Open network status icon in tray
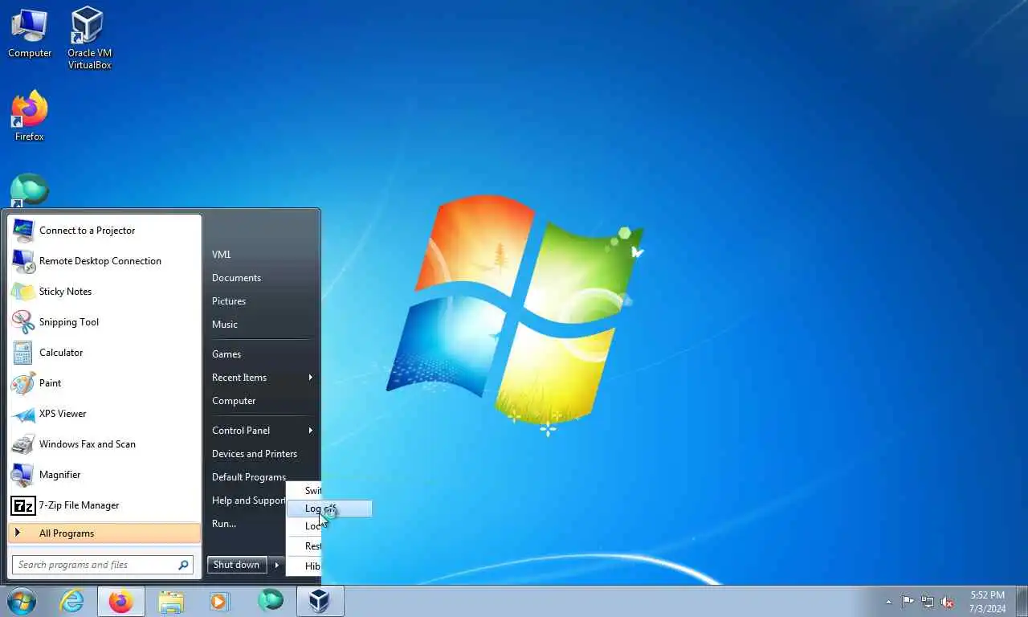The height and width of the screenshot is (617, 1028). 928,602
